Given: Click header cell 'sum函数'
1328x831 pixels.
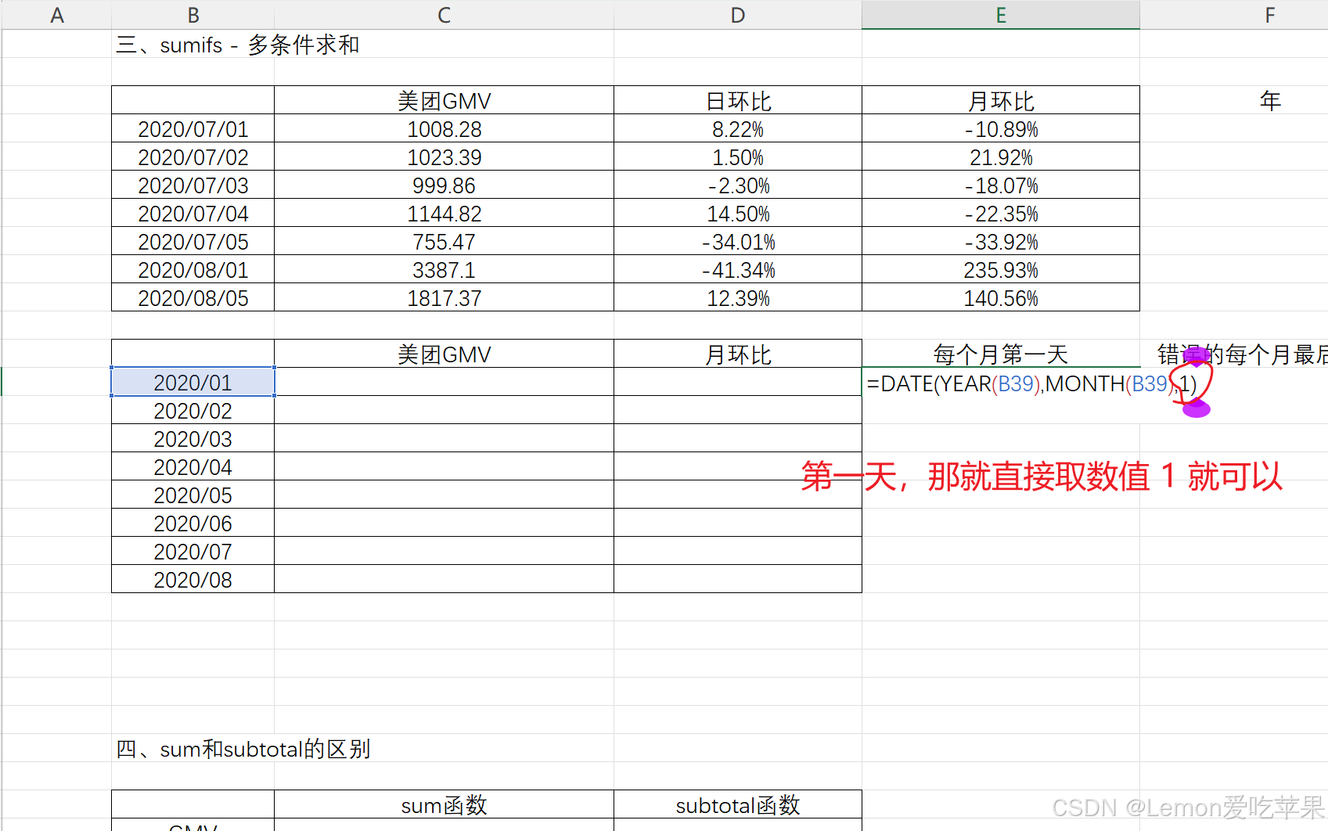Looking at the screenshot, I should tap(444, 804).
